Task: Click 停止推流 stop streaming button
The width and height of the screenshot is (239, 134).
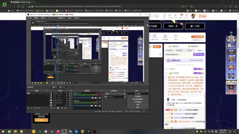Action: pos(138,94)
